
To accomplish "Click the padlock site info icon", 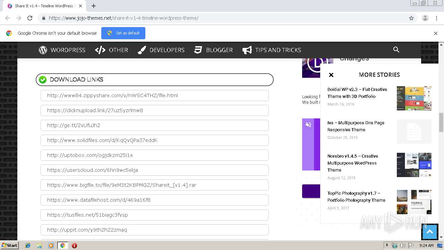I will 43,18.
